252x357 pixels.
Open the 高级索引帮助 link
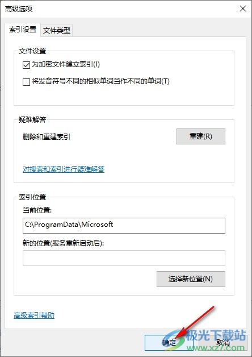tap(34, 316)
